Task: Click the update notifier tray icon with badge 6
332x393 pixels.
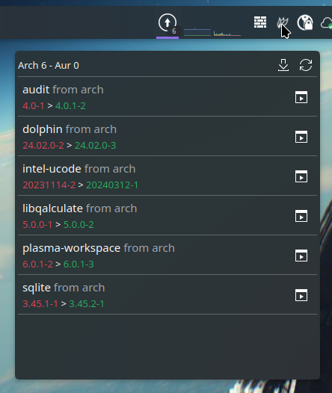Action: (x=167, y=23)
